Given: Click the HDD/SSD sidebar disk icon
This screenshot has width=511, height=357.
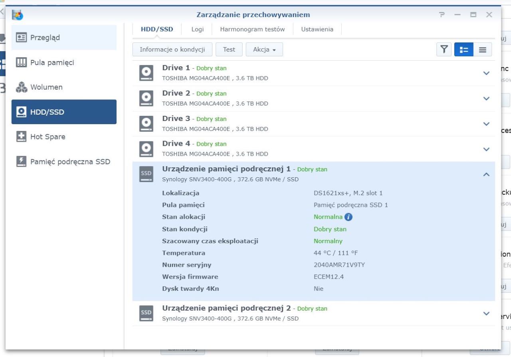Looking at the screenshot, I should [21, 112].
